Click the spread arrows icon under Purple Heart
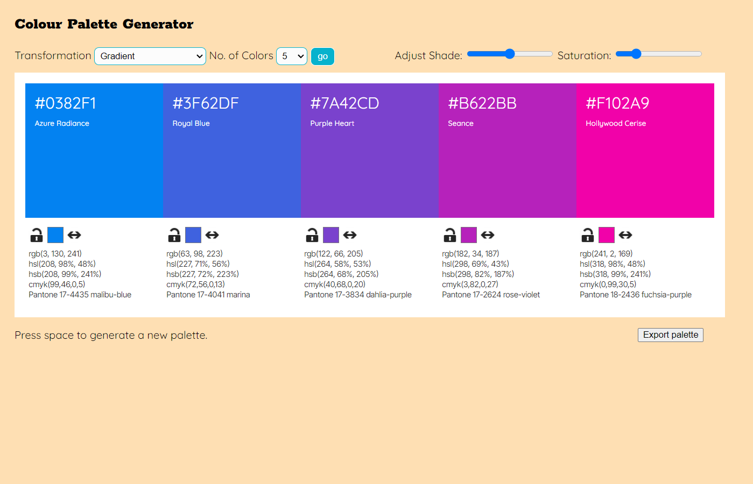Viewport: 753px width, 484px height. tap(349, 235)
